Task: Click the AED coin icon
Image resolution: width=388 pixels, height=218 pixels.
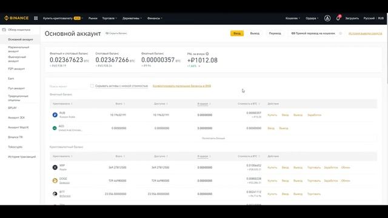Action: point(55,128)
